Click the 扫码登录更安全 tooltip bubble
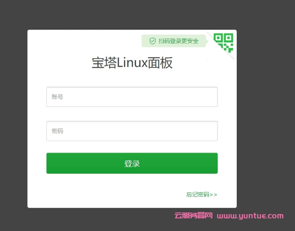Screen dimensions: 295x231 click(174, 41)
